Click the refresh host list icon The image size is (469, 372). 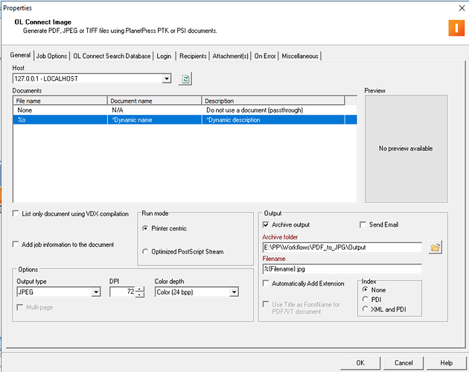point(186,78)
